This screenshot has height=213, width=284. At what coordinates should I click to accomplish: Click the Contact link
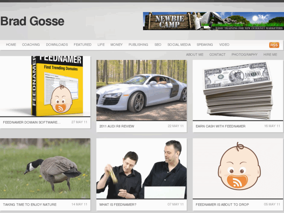pyautogui.click(x=217, y=55)
